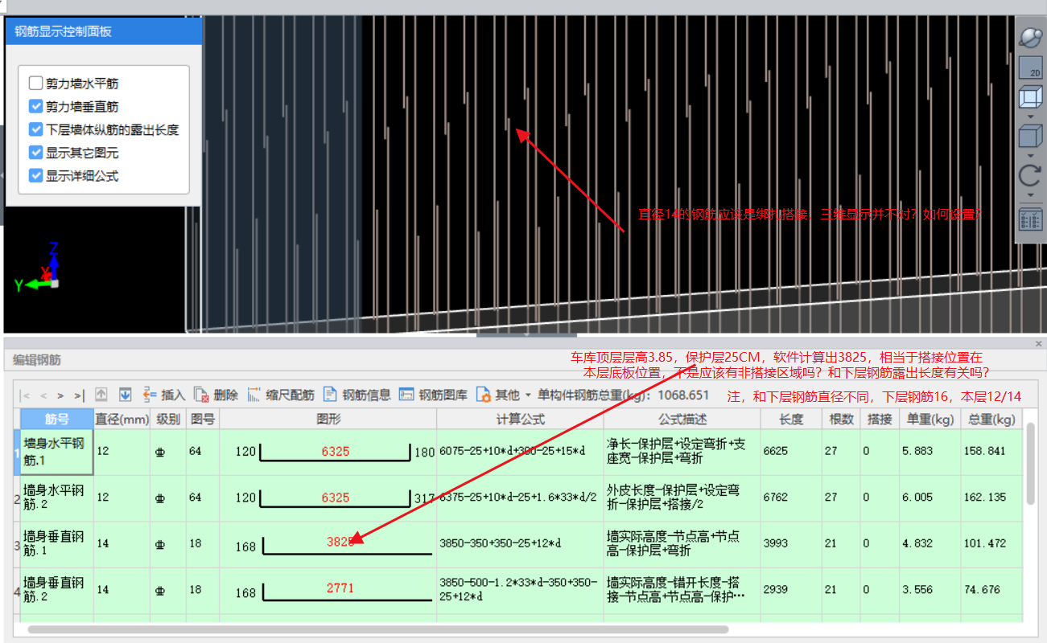The height and width of the screenshot is (643, 1047).
Task: Click 总重(kg) column header
Action: tap(991, 419)
